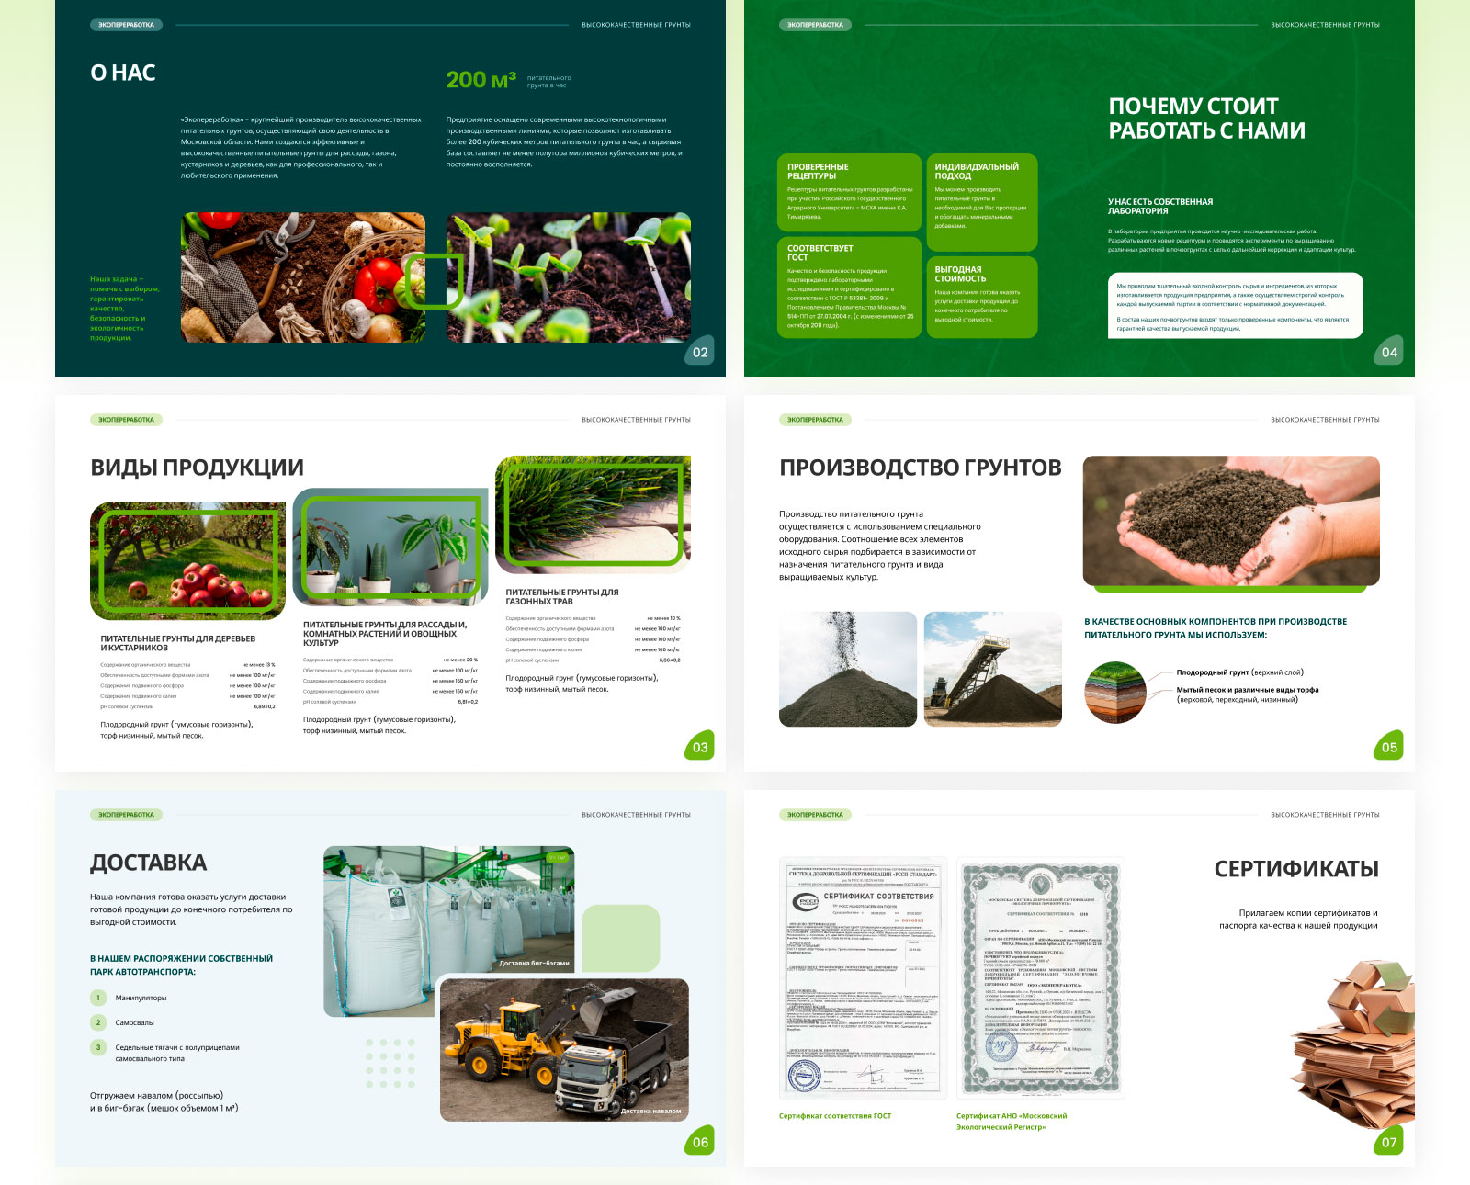Click Питательные грунты для деревьев и кустарников title
This screenshot has width=1470, height=1185.
pos(178,643)
